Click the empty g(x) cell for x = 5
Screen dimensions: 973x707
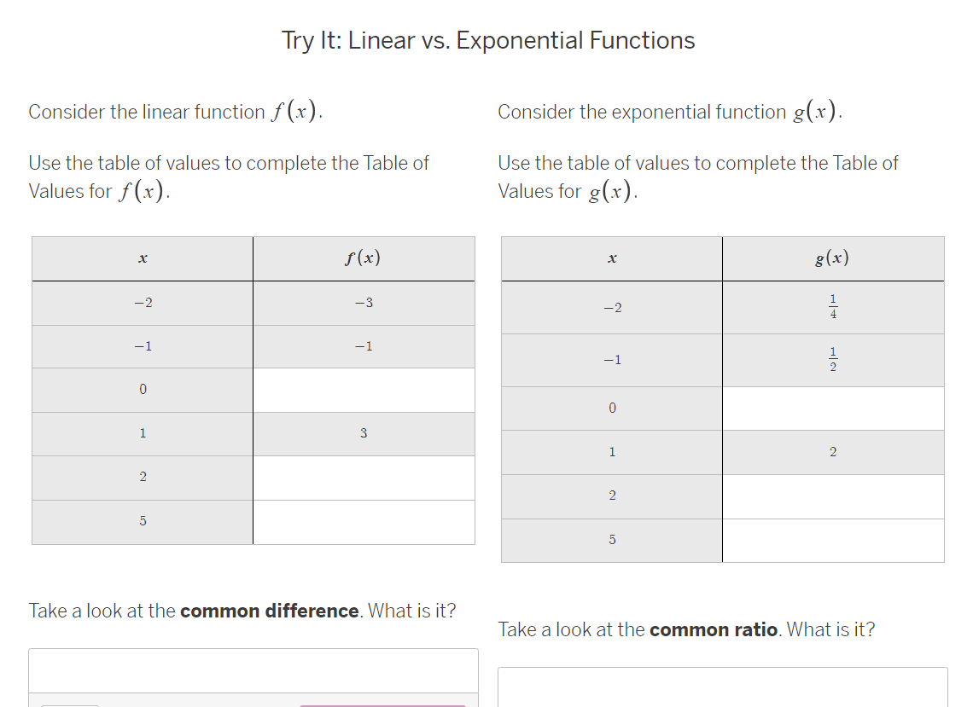(x=833, y=540)
